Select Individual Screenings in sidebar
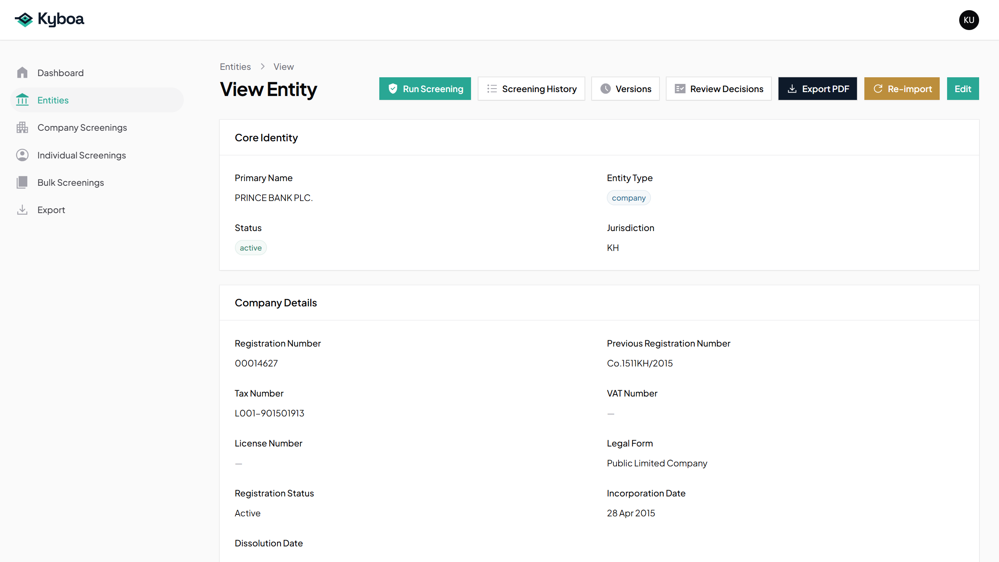Image resolution: width=999 pixels, height=562 pixels. [x=97, y=155]
